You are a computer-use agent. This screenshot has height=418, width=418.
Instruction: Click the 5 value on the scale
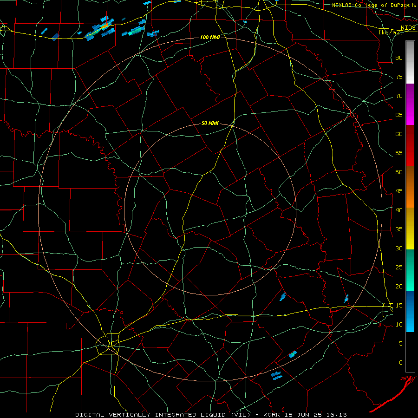coord(401,344)
